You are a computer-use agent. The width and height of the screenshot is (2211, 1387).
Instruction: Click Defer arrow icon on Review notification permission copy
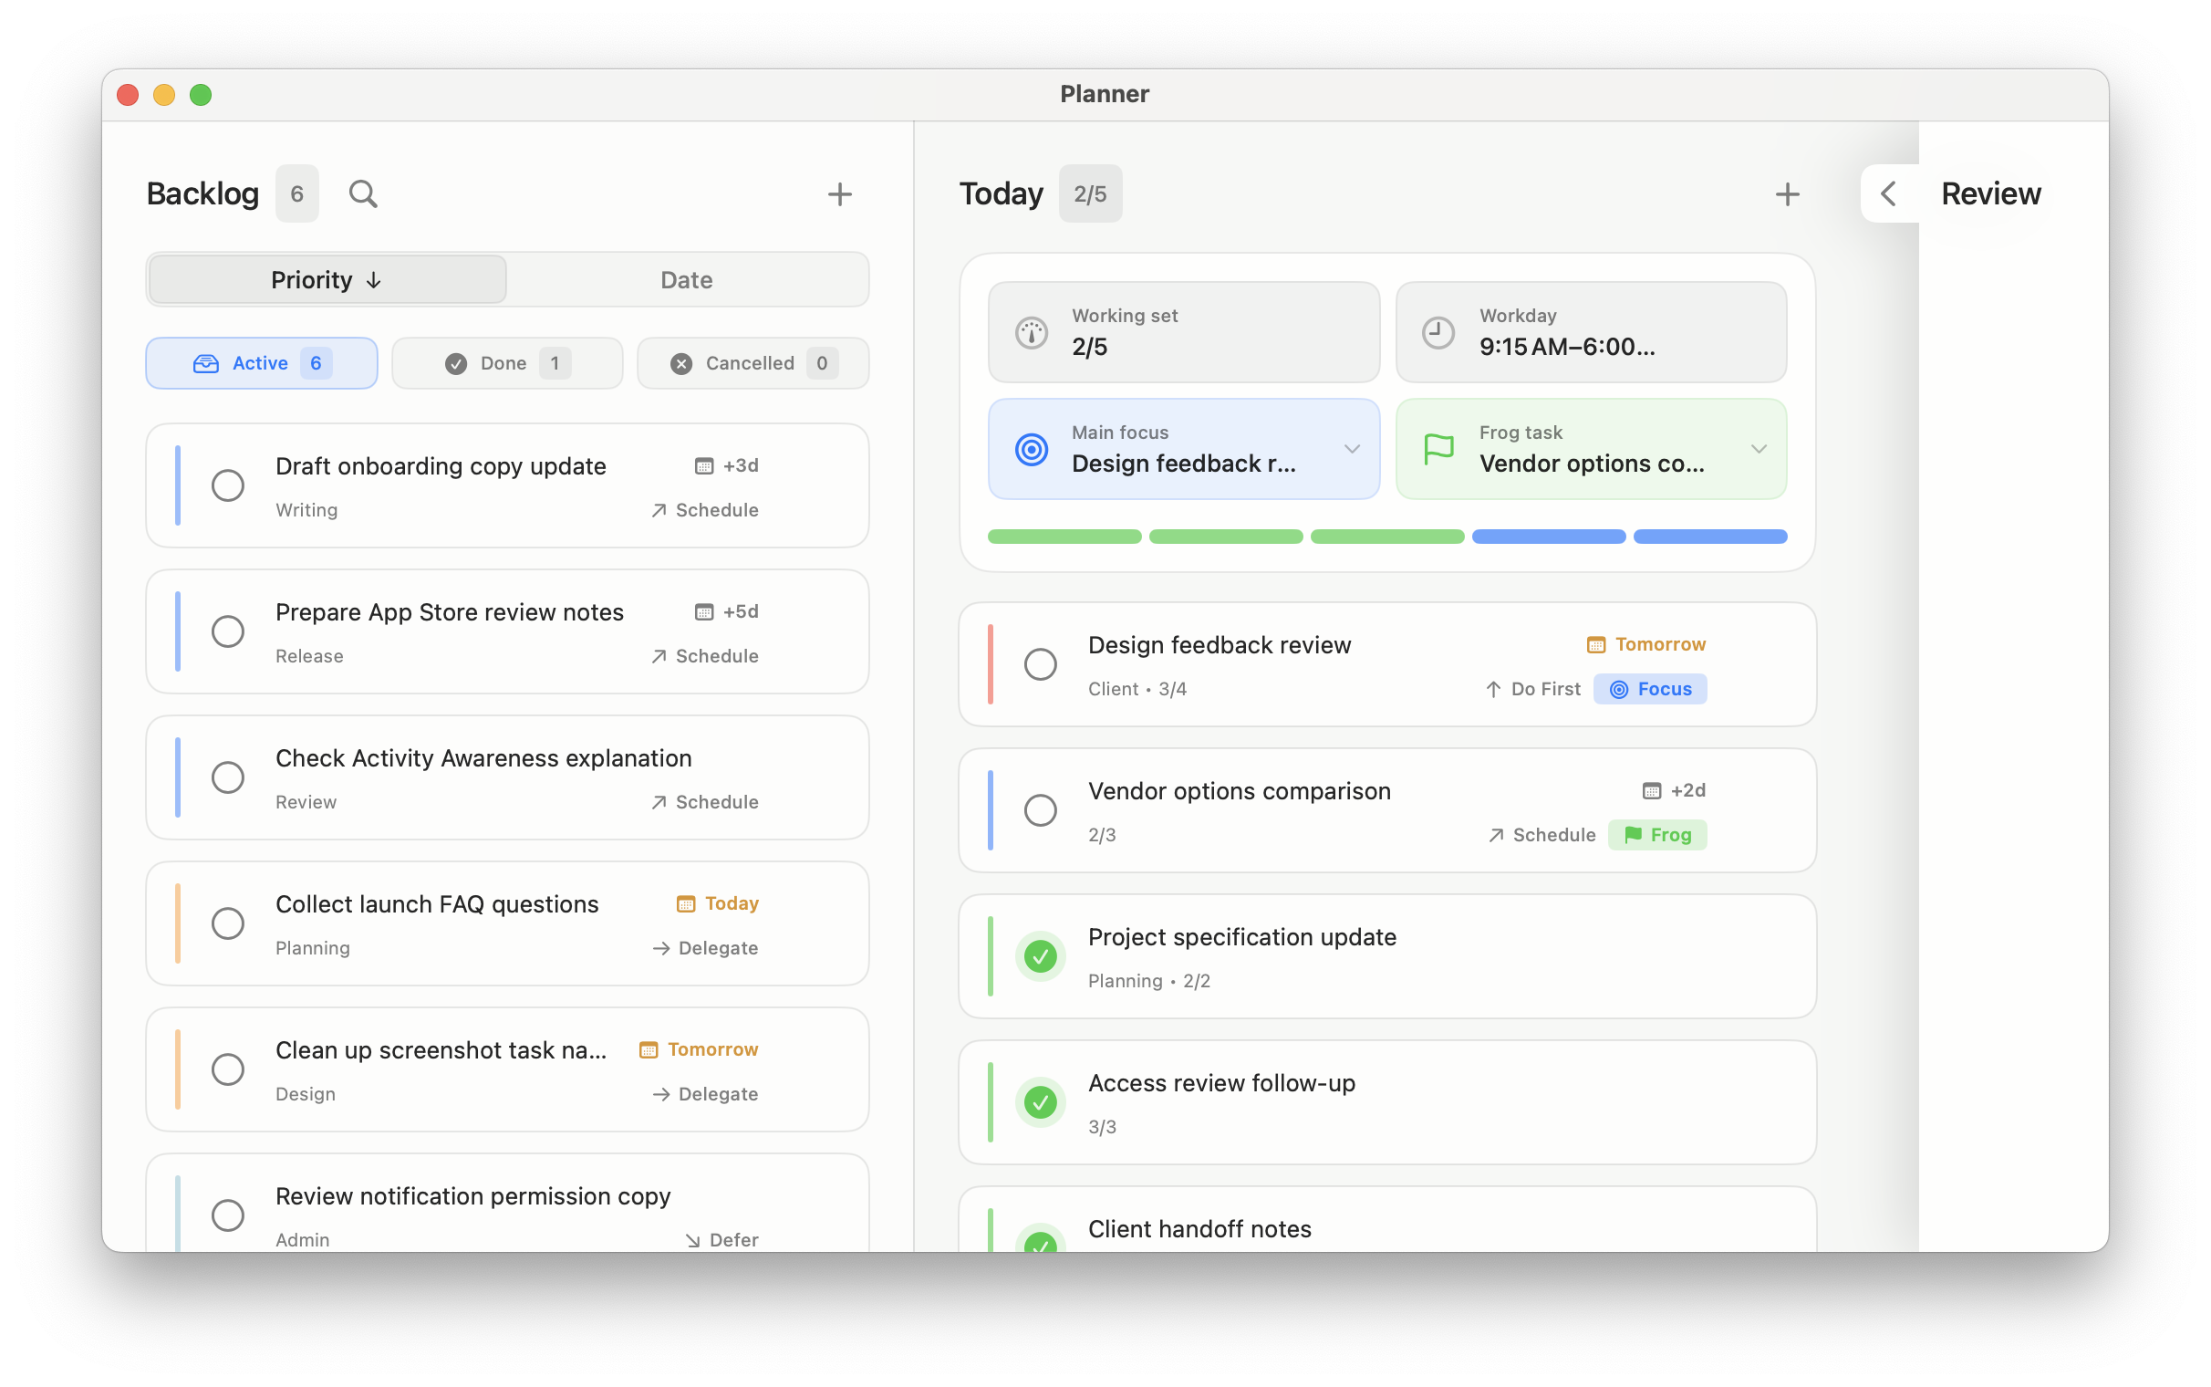coord(693,1239)
